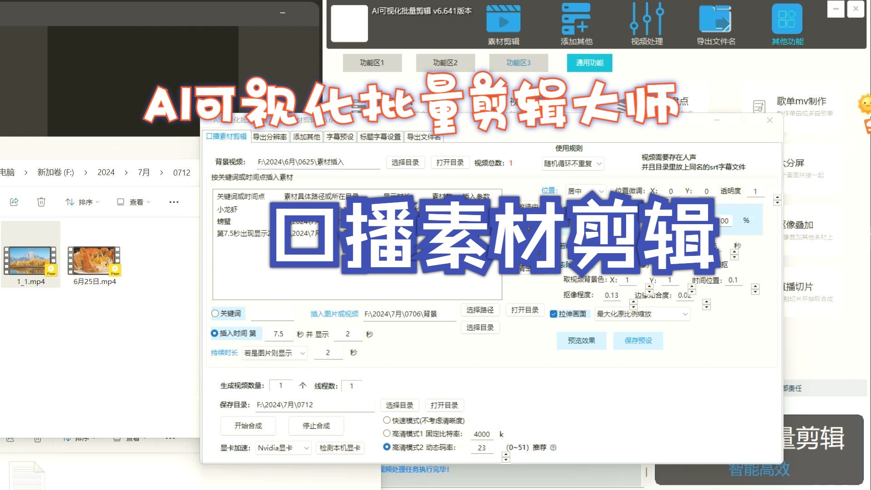This screenshot has height=490, width=871.
Task: Click the 动态码率 value stepper
Action: [506, 457]
